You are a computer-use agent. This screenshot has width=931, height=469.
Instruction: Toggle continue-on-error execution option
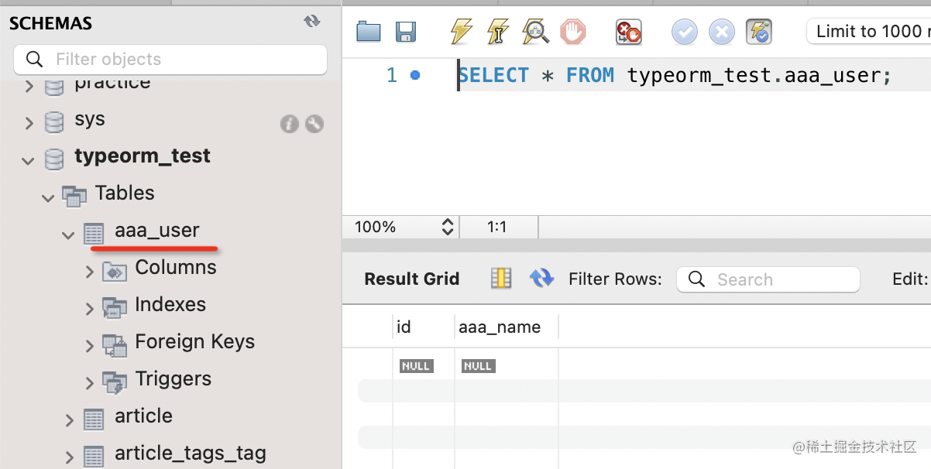628,32
